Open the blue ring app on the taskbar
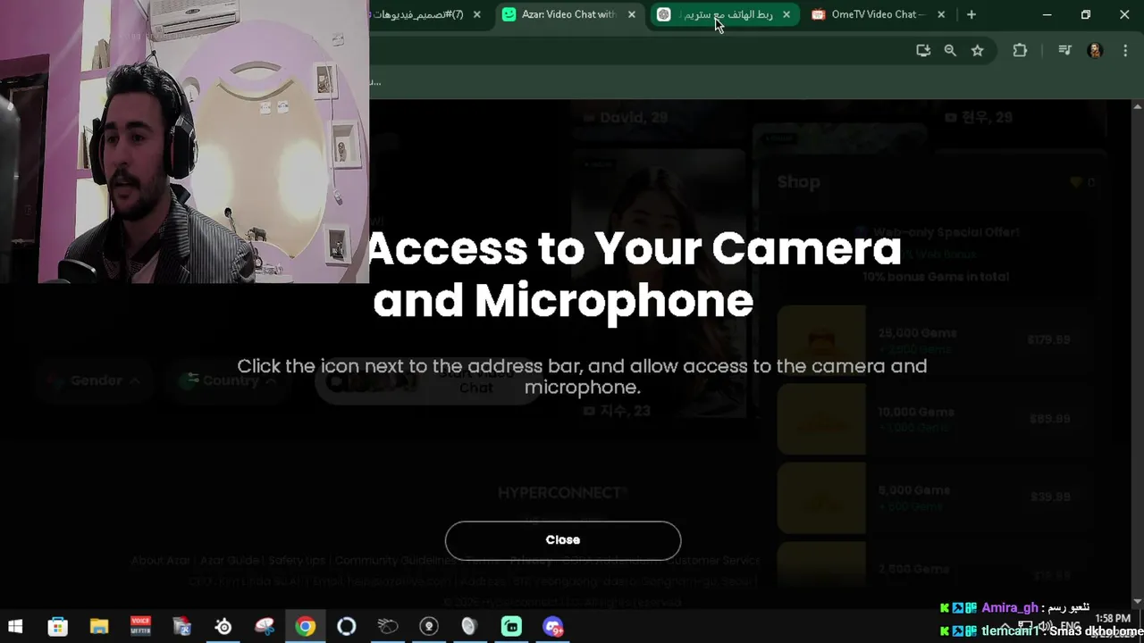Image resolution: width=1144 pixels, height=643 pixels. click(x=347, y=627)
